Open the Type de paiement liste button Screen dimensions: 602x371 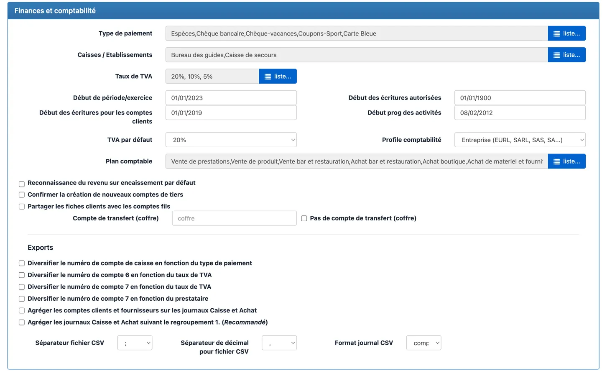click(x=566, y=33)
